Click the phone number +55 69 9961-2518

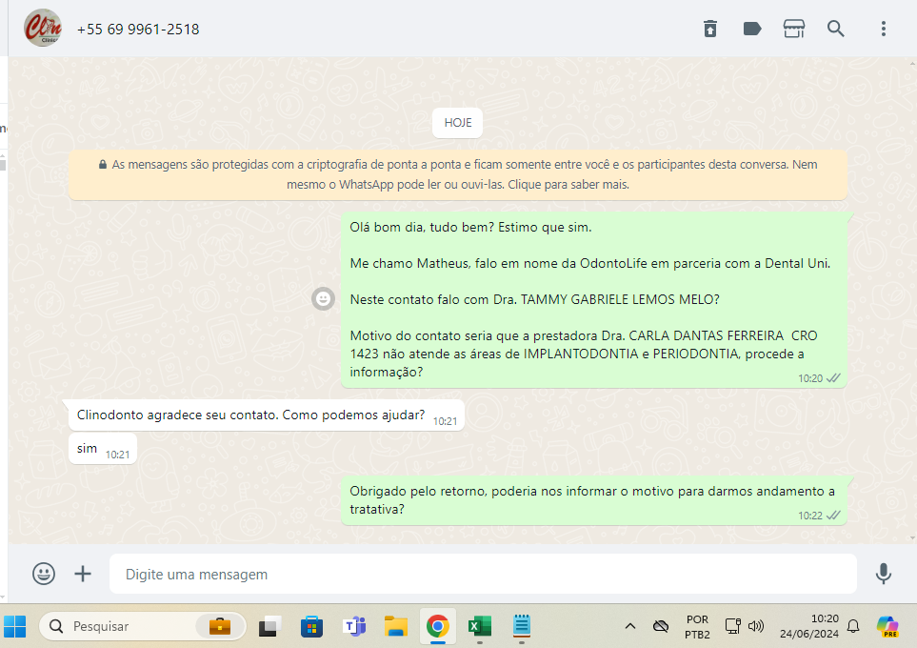(138, 30)
